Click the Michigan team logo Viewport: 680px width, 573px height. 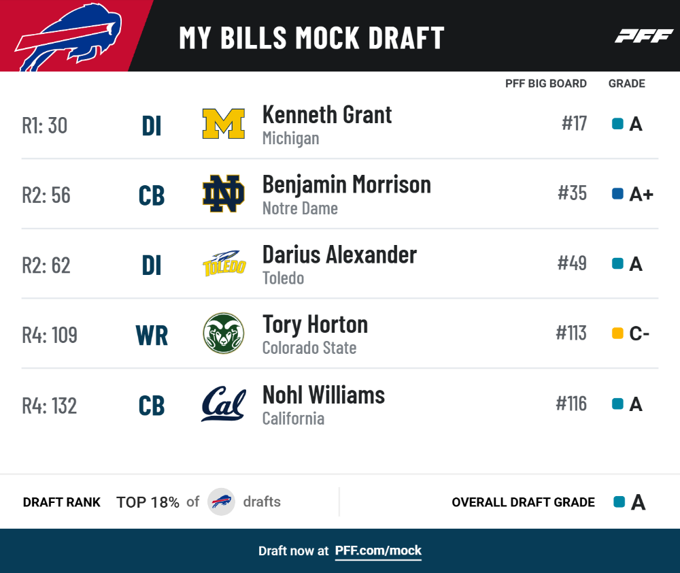click(224, 124)
